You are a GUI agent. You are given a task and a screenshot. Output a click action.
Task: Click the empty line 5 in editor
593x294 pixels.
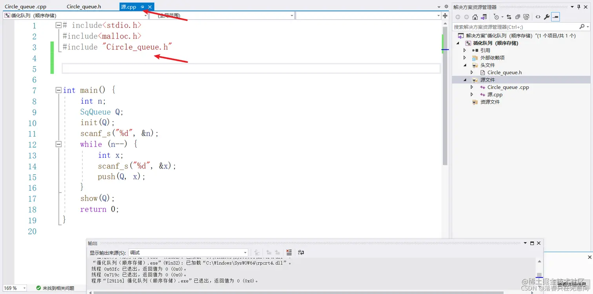pos(251,69)
